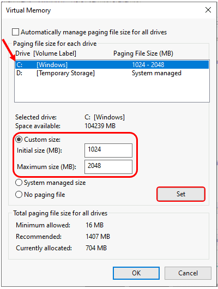Viewport: 218px width, 289px height.
Task: Click the Minimum allowed 16 MB value
Action: (94, 225)
